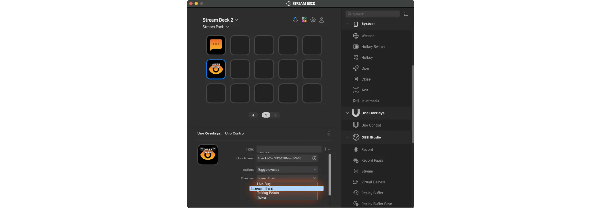Image resolution: width=601 pixels, height=208 pixels.
Task: Click the Virtual Camera label
Action: coord(373,182)
